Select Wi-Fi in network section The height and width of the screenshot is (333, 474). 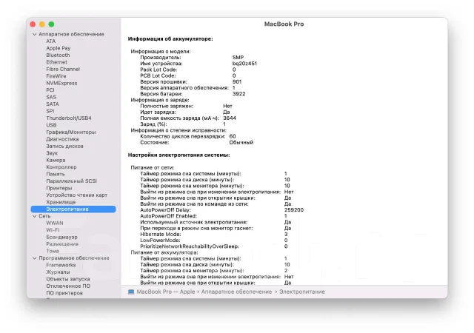(x=53, y=230)
